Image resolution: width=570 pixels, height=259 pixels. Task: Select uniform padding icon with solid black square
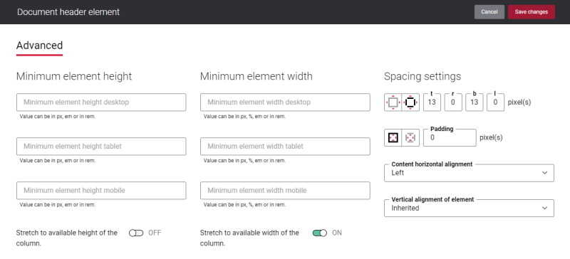point(393,137)
